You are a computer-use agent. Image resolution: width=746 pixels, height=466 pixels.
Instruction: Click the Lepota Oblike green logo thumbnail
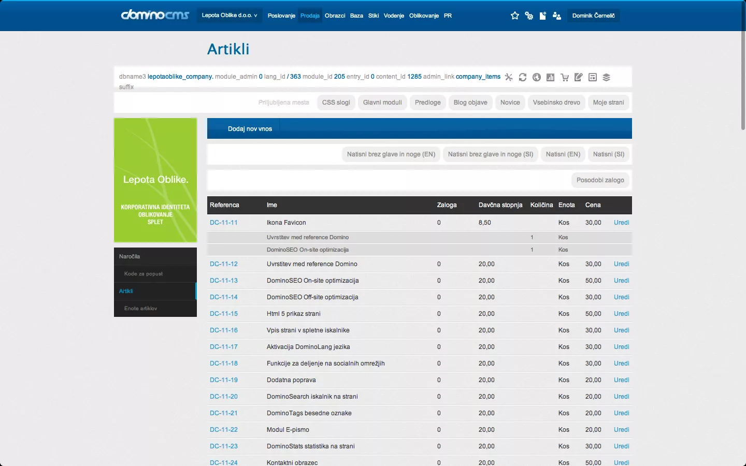(155, 180)
